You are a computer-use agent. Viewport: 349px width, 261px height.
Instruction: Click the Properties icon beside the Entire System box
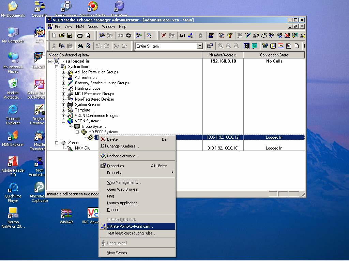[210, 46]
